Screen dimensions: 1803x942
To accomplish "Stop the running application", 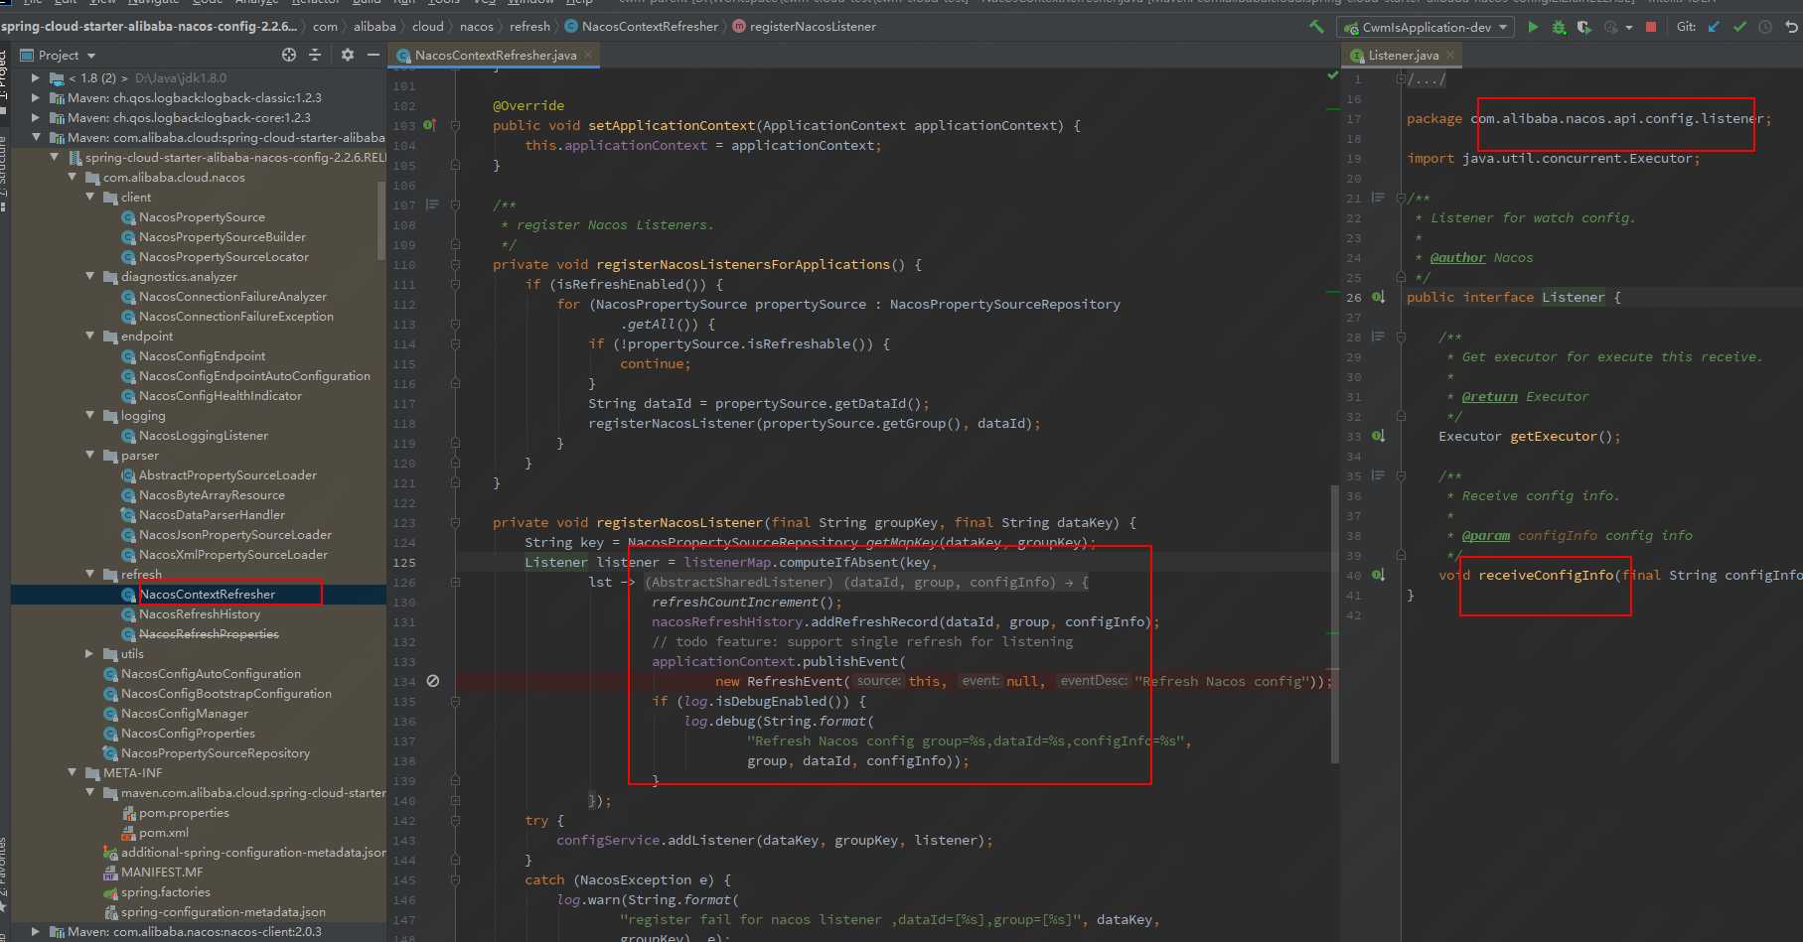I will pyautogui.click(x=1651, y=27).
